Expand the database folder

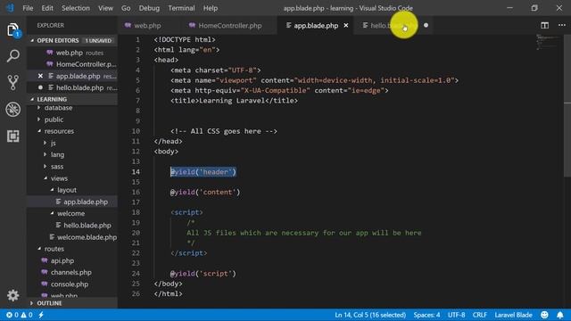[x=58, y=108]
